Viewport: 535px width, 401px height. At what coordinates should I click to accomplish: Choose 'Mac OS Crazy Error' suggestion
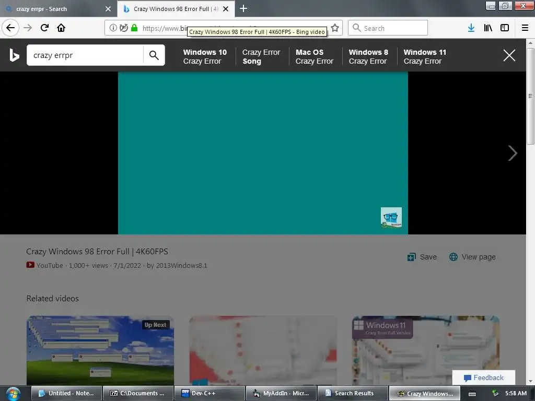coord(314,56)
